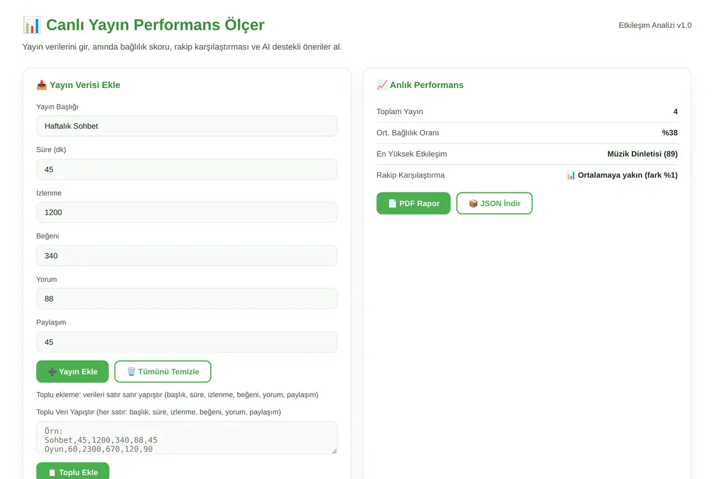Select the İzlenme input showing 1200
The width and height of the screenshot is (714, 479).
(187, 212)
